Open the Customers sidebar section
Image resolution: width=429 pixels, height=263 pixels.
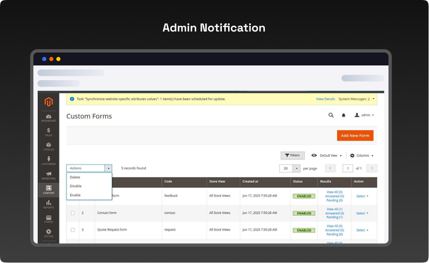click(x=49, y=160)
